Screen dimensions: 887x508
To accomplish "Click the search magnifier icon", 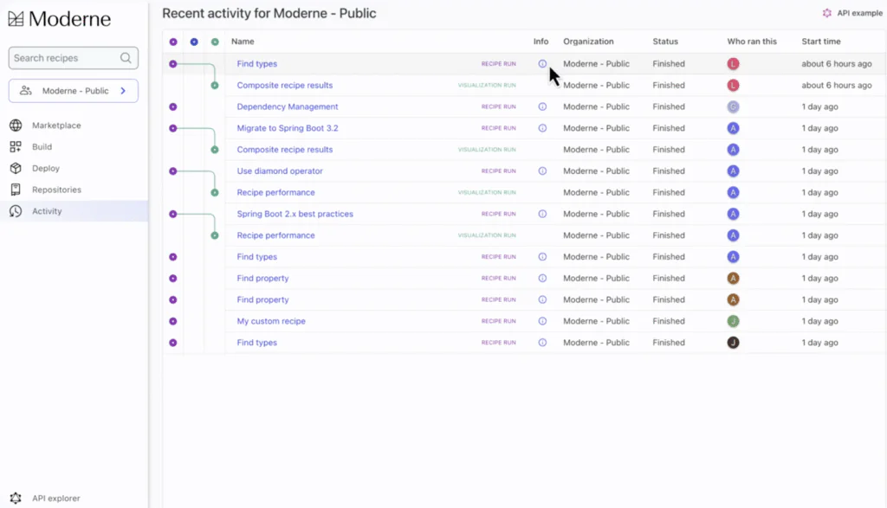I will click(x=126, y=58).
